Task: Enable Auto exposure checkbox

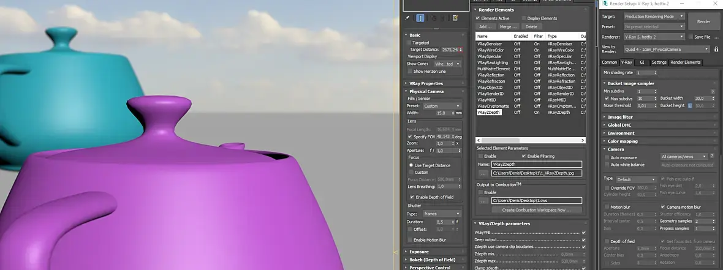Action: pos(607,157)
